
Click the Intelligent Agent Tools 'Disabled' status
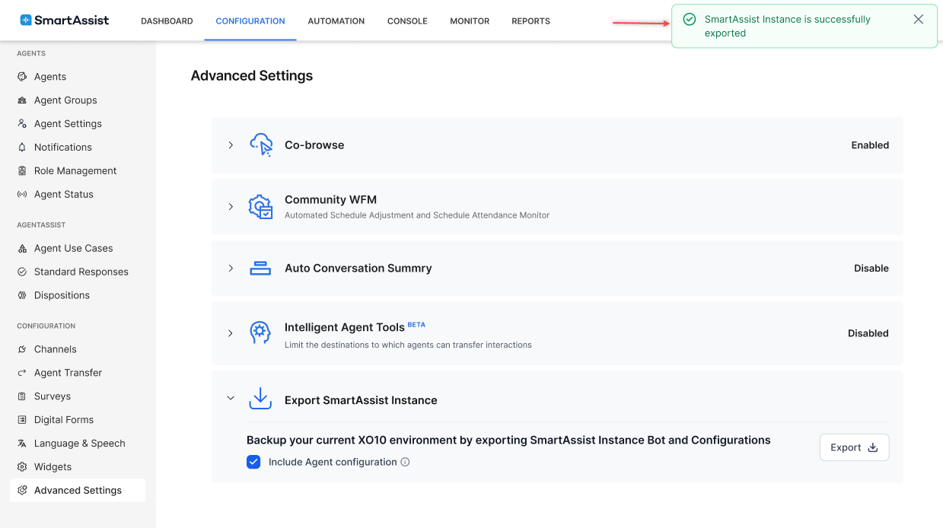868,333
